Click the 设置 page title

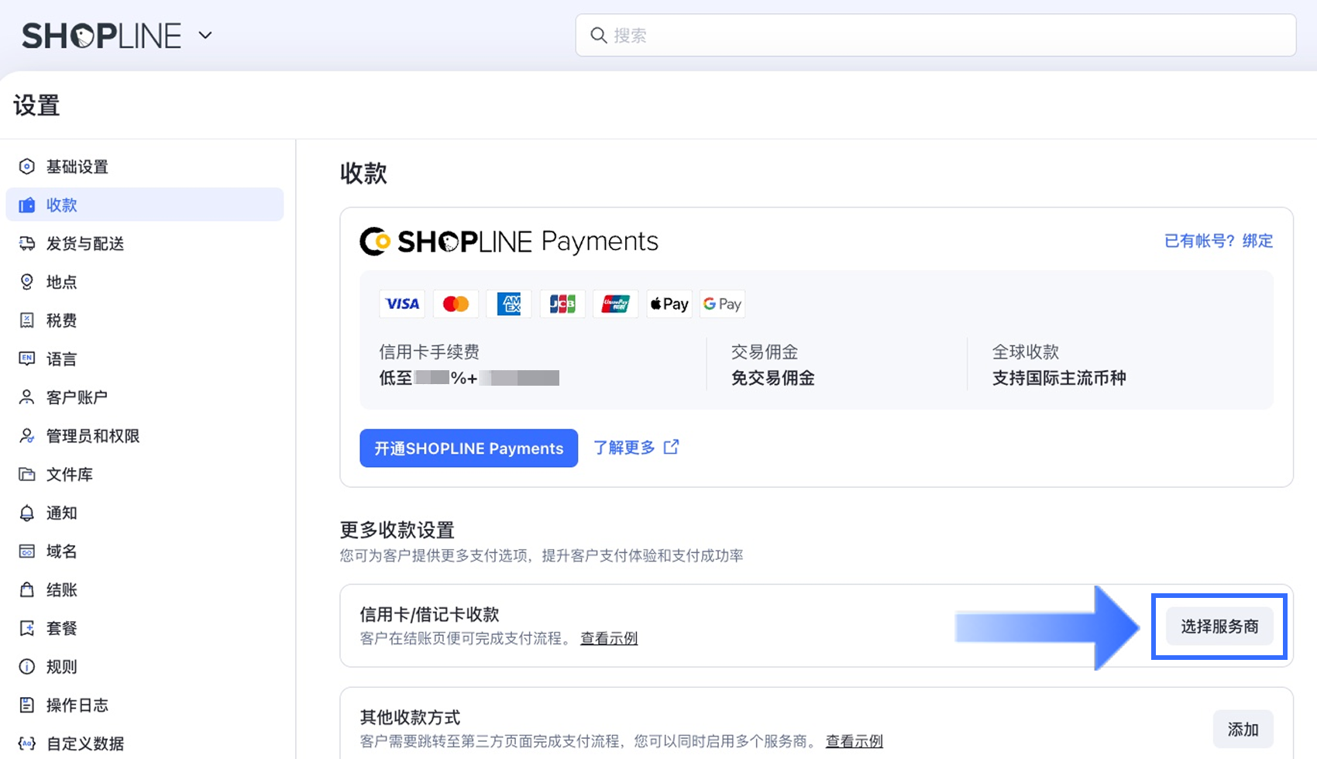pos(36,105)
